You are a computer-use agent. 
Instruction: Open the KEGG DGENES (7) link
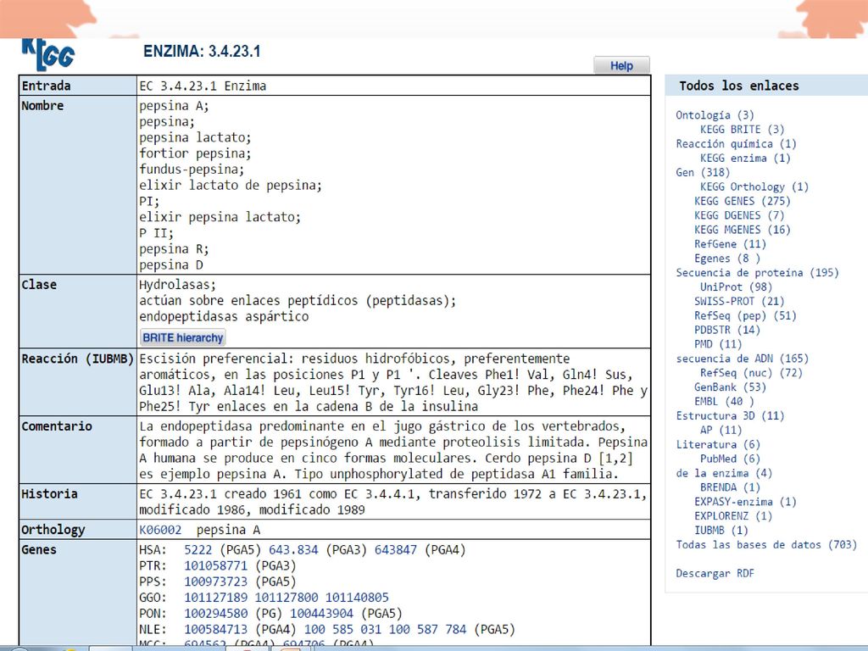point(739,215)
